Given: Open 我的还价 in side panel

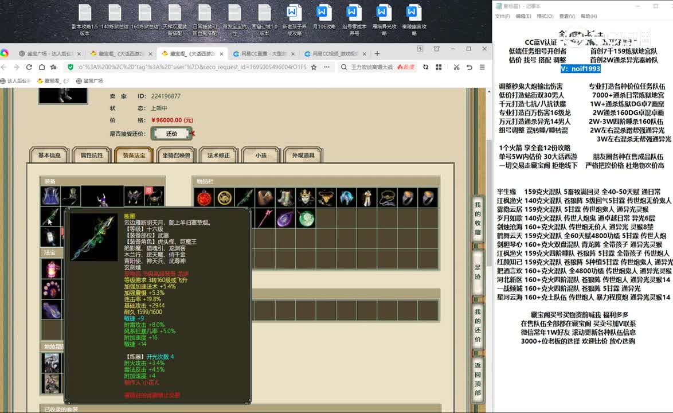Looking at the screenshot, I should pos(478,325).
